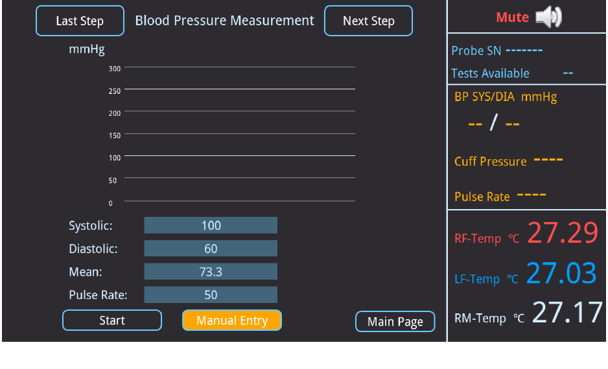Click the speaker mute icon
Viewport: 608px width, 369px height.
pyautogui.click(x=548, y=17)
